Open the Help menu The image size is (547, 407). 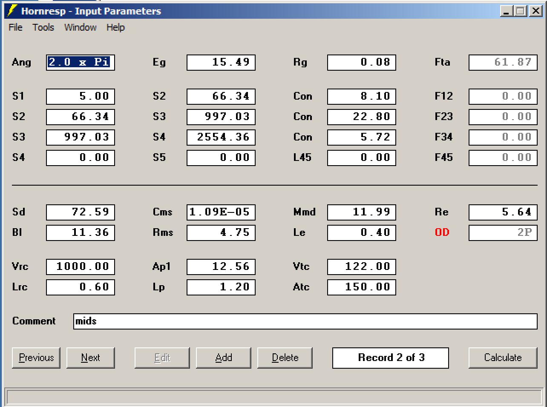tap(115, 27)
